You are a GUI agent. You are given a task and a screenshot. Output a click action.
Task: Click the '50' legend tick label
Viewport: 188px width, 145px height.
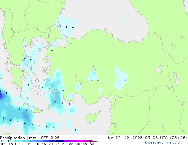coord(92,144)
